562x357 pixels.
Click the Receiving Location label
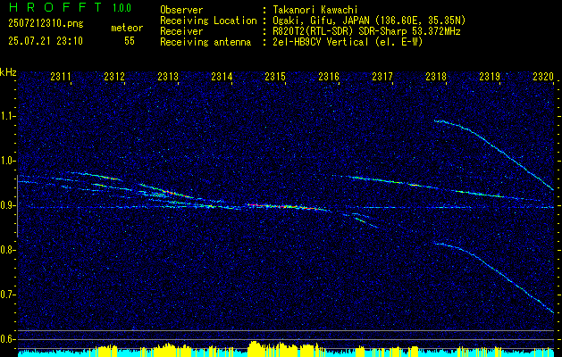click(208, 21)
